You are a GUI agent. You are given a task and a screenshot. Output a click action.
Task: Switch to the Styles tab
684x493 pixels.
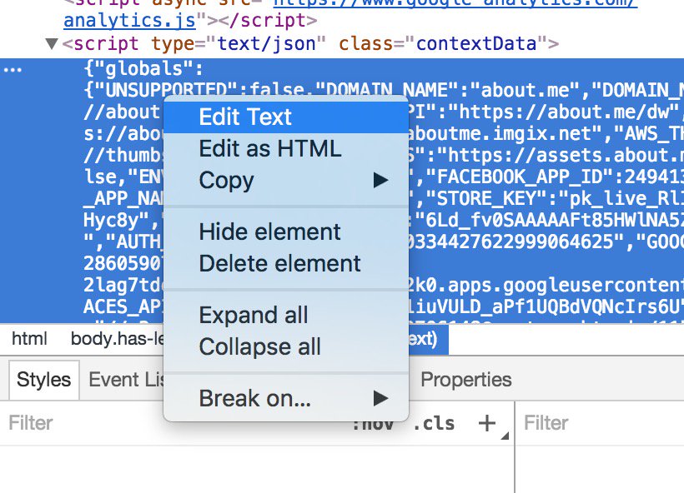(43, 380)
